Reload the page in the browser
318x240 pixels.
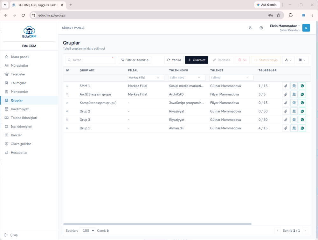pyautogui.click(x=23, y=15)
